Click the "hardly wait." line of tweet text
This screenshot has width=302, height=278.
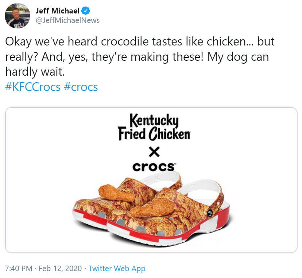coord(35,72)
